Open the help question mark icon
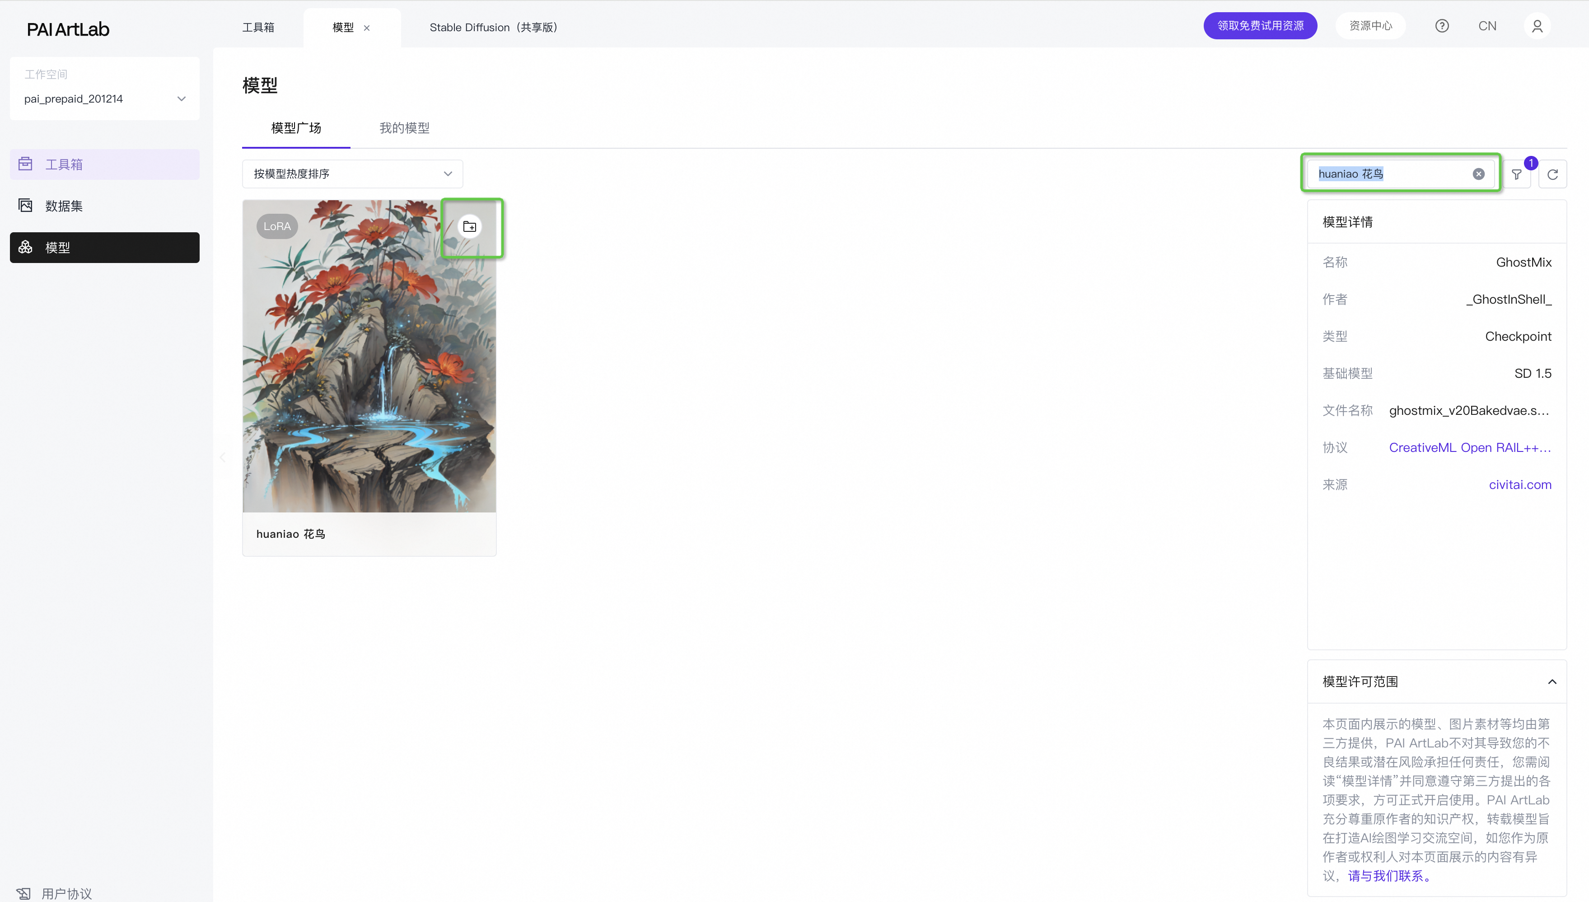 (1442, 26)
